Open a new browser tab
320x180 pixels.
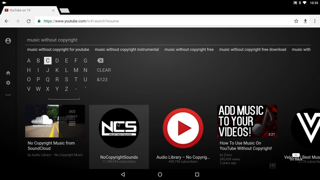(64, 10)
